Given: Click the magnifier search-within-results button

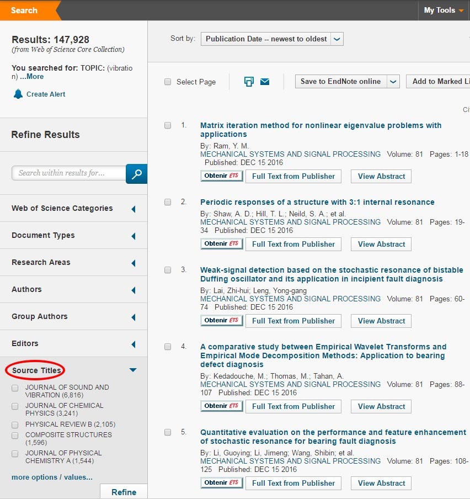Looking at the screenshot, I should tap(136, 173).
